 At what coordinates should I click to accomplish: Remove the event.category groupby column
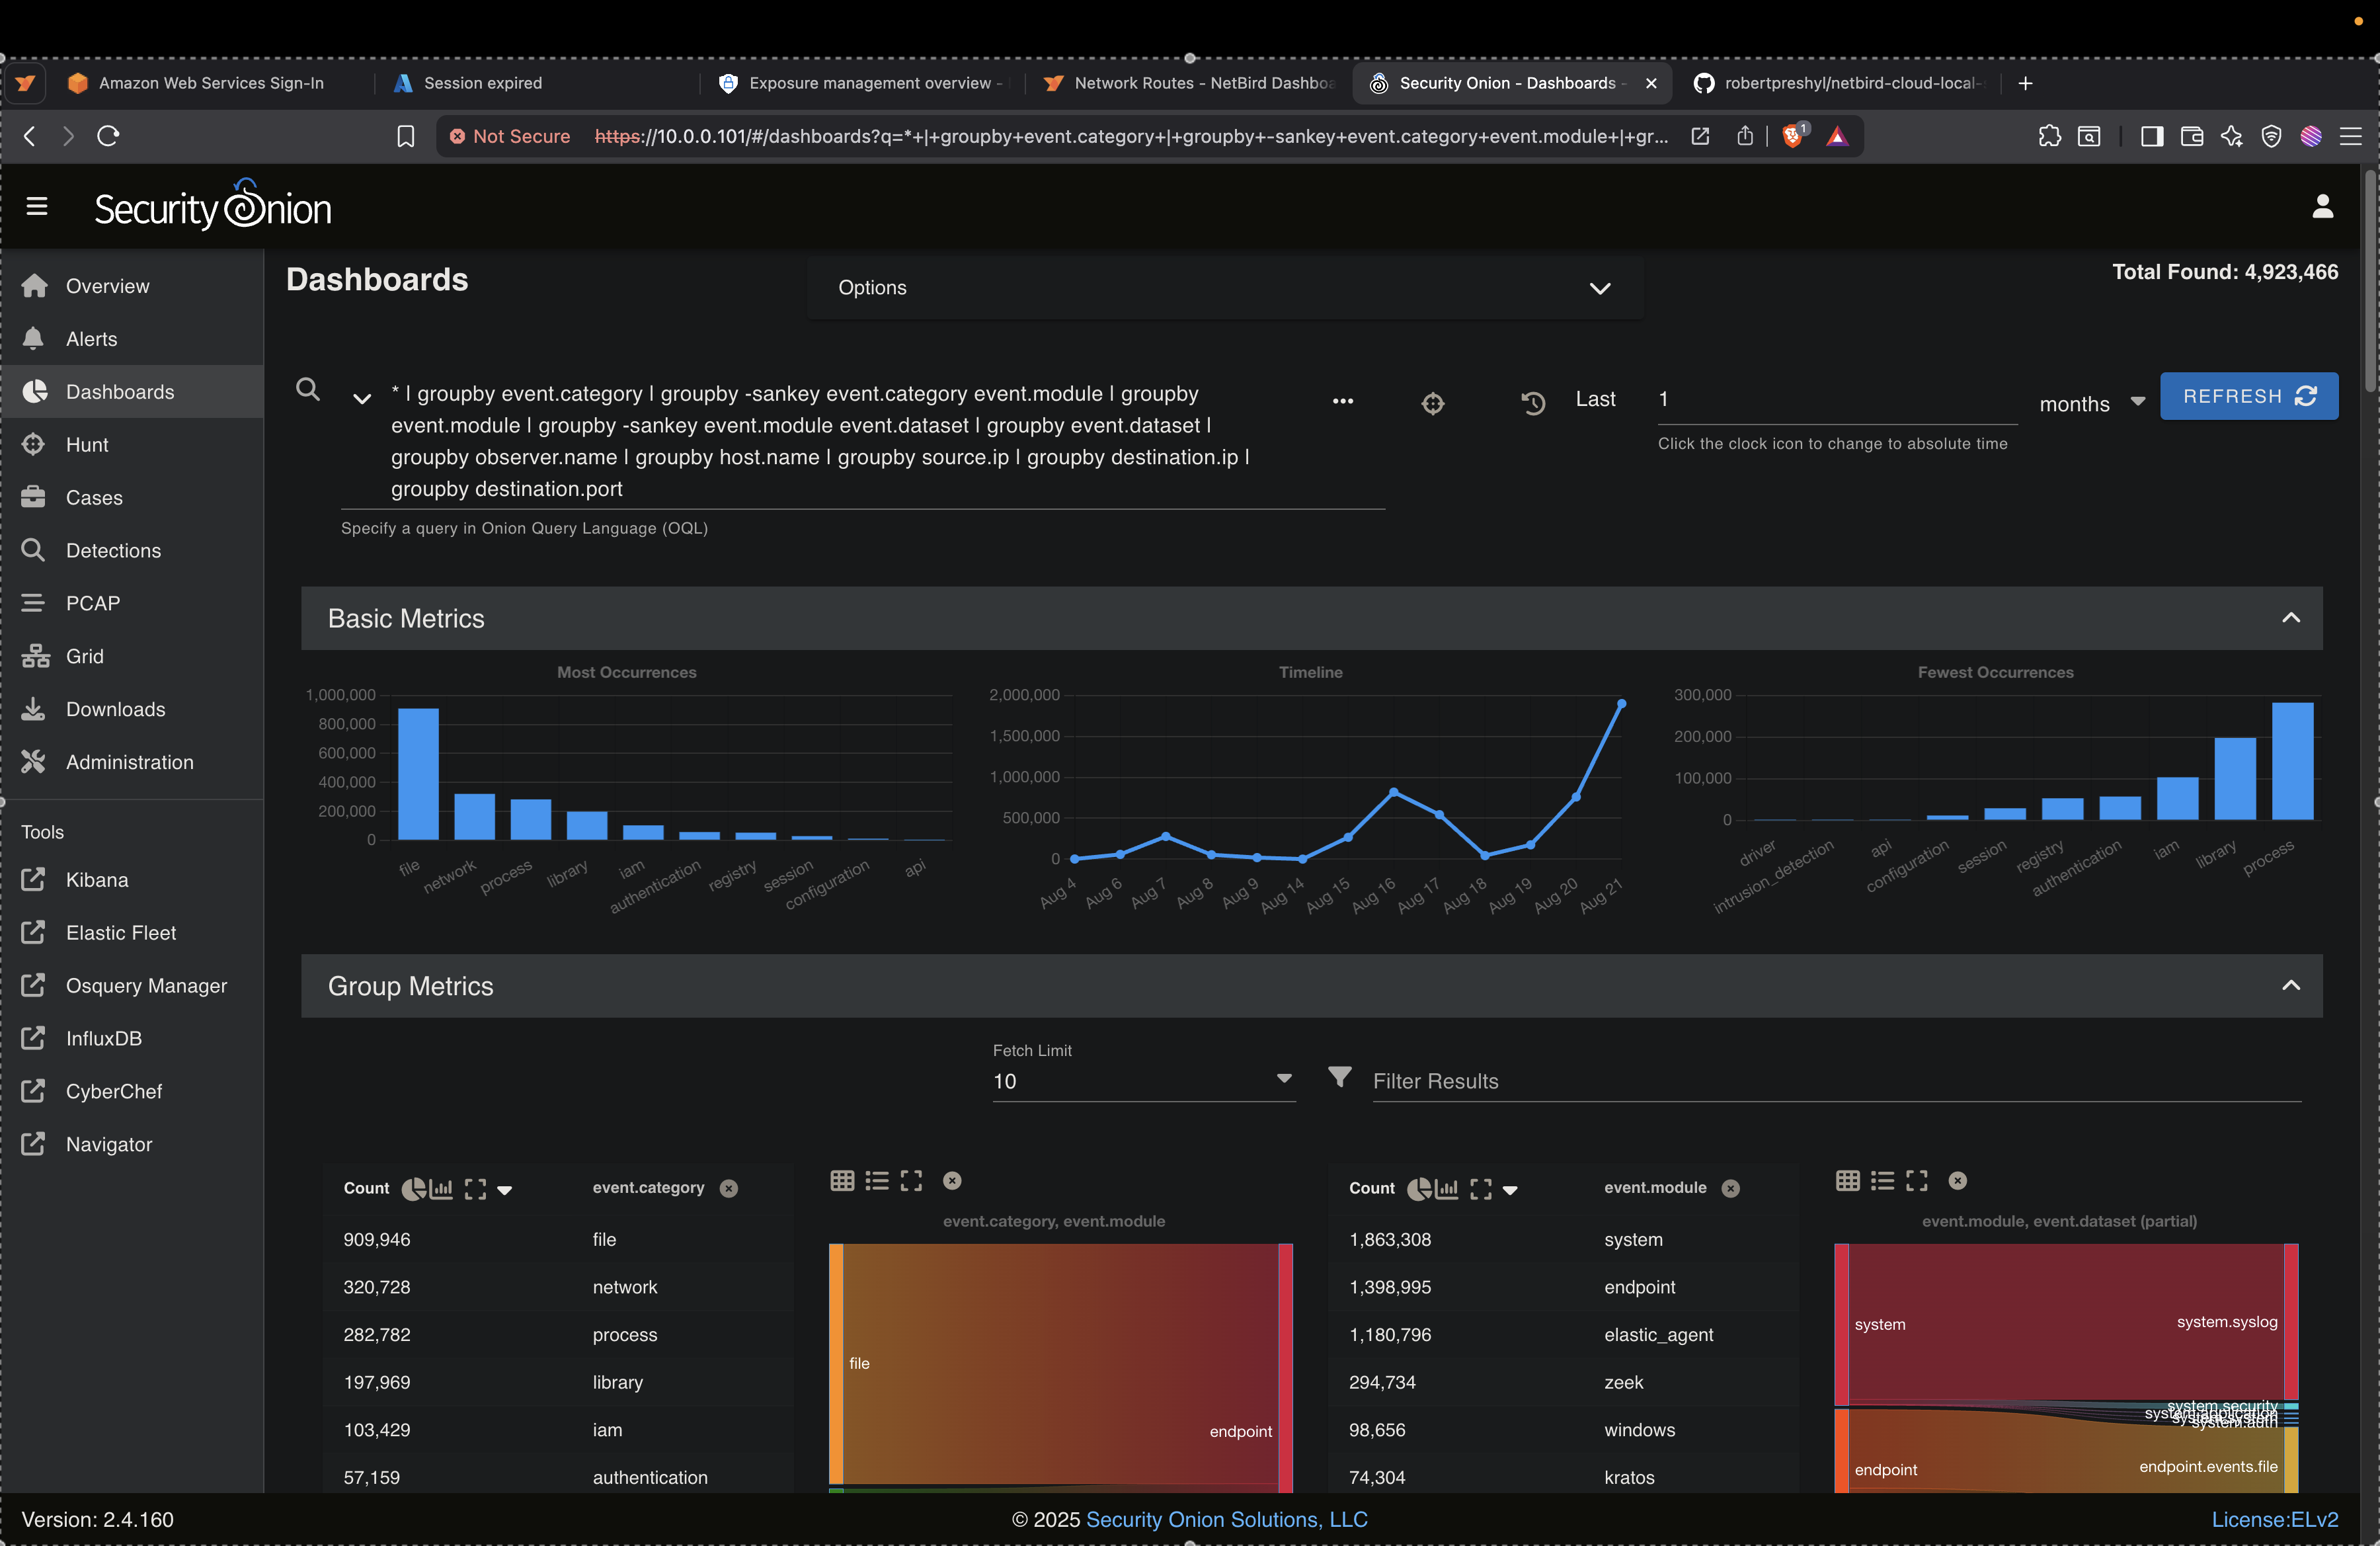(729, 1189)
